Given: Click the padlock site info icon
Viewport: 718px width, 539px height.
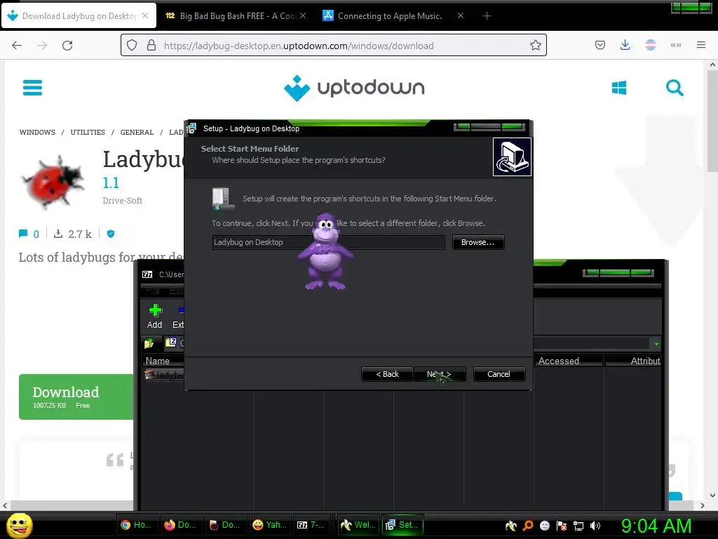Looking at the screenshot, I should click(151, 46).
